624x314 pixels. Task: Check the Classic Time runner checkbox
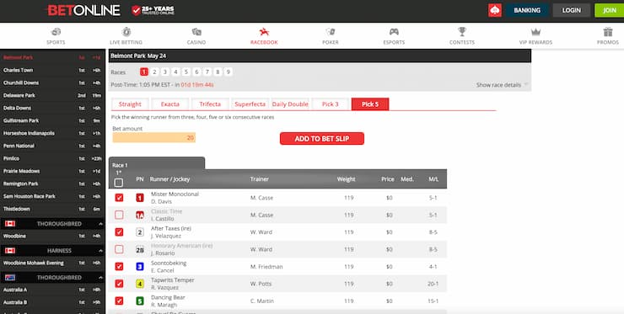(x=119, y=215)
